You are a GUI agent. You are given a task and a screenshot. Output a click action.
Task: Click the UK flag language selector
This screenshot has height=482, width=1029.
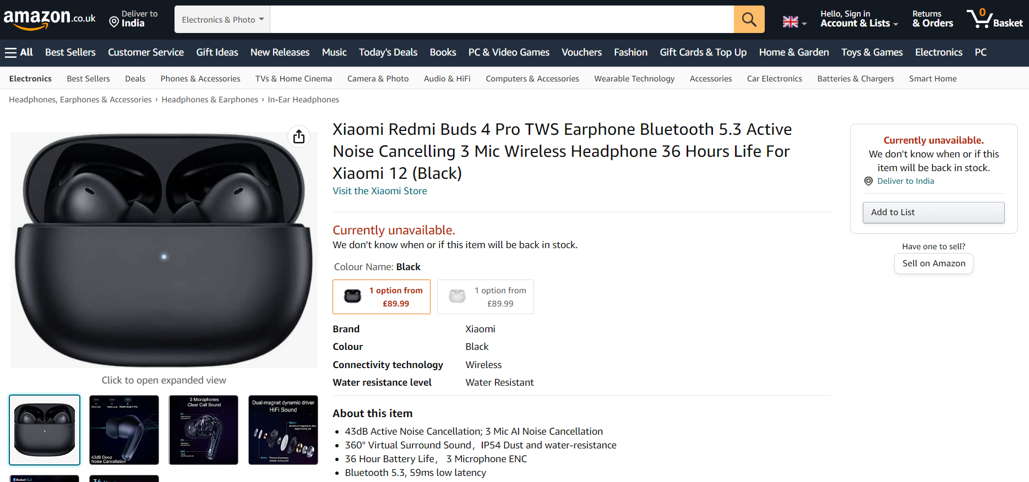794,22
